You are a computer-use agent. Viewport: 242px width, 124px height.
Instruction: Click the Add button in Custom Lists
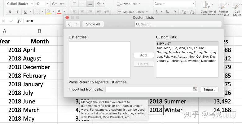click(x=143, y=55)
